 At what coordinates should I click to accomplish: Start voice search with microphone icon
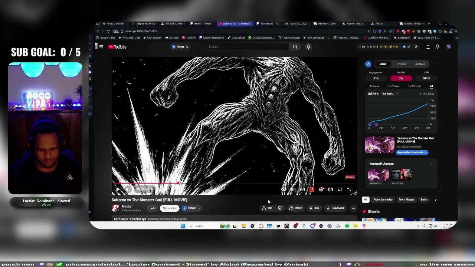pyautogui.click(x=308, y=47)
